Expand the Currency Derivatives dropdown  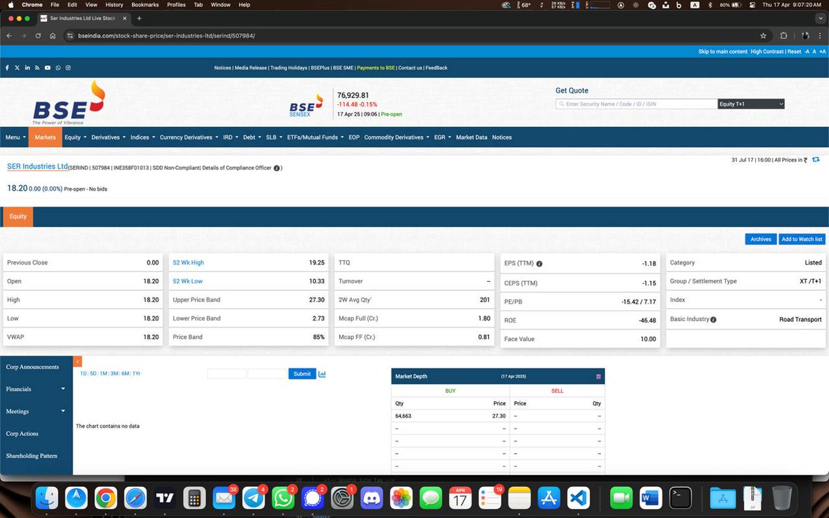(x=189, y=137)
